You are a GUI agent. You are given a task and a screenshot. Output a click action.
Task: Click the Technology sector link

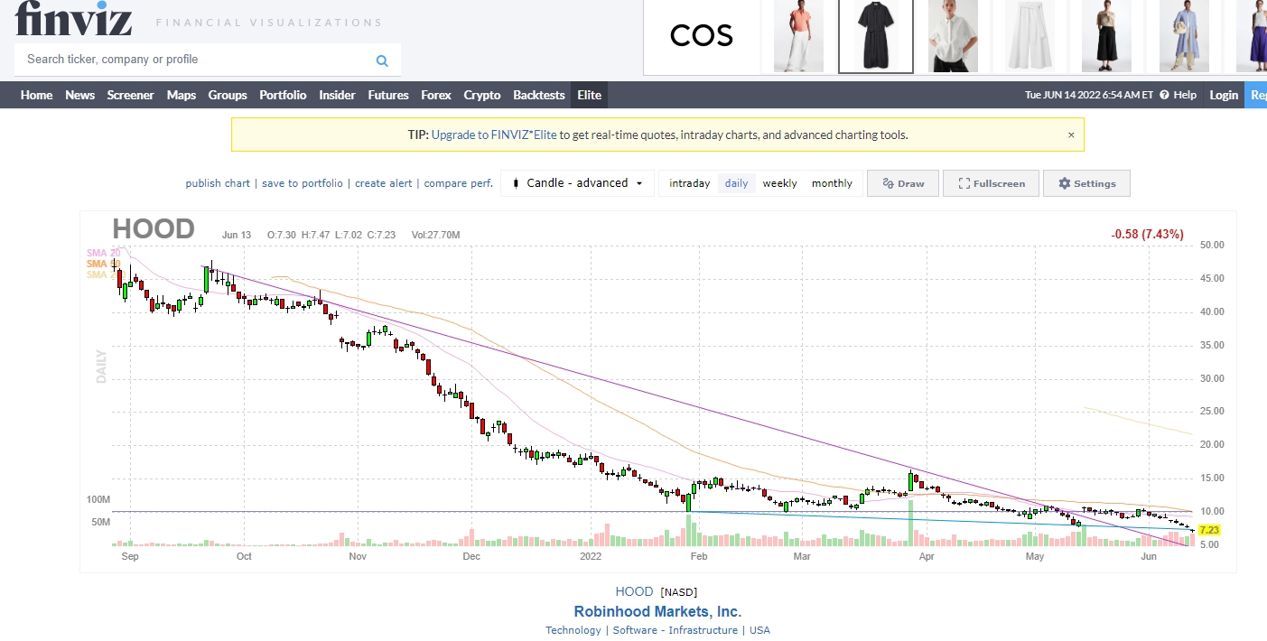point(573,630)
